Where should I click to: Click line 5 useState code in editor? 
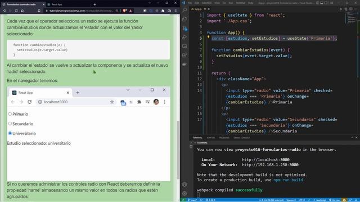tap(274, 38)
